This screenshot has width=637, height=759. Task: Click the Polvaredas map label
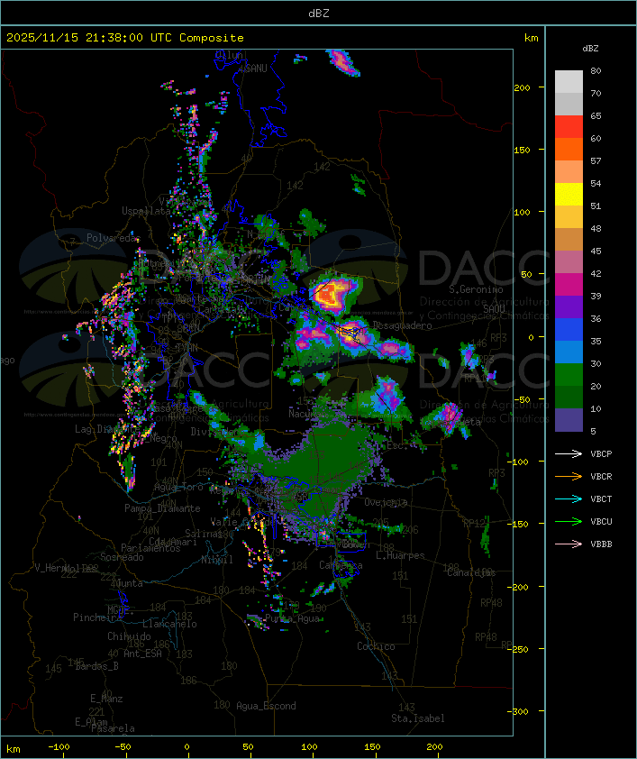pos(114,238)
